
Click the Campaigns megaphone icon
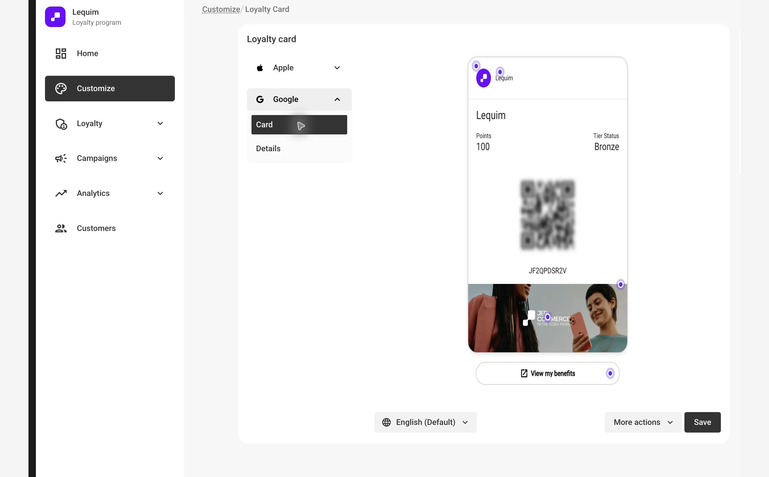(61, 158)
